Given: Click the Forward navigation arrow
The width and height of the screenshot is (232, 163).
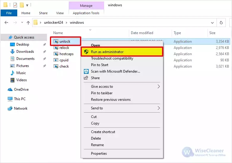Looking at the screenshot, I should pyautogui.click(x=15, y=23).
